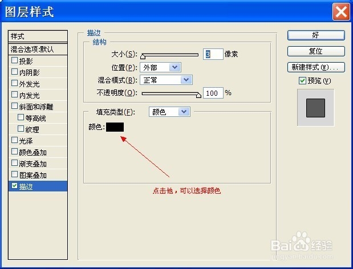Open the 填充类型 dropdown showing 颜色
353x269 pixels.
tap(169, 112)
